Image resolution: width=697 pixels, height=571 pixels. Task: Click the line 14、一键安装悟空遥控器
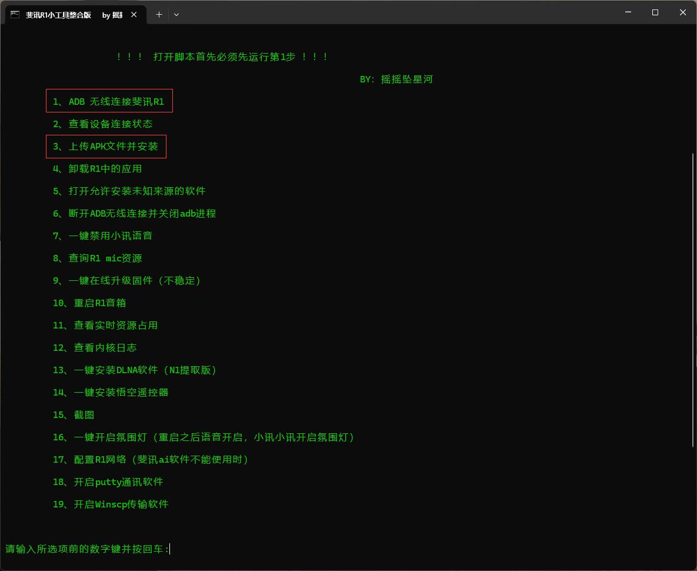[x=111, y=393]
